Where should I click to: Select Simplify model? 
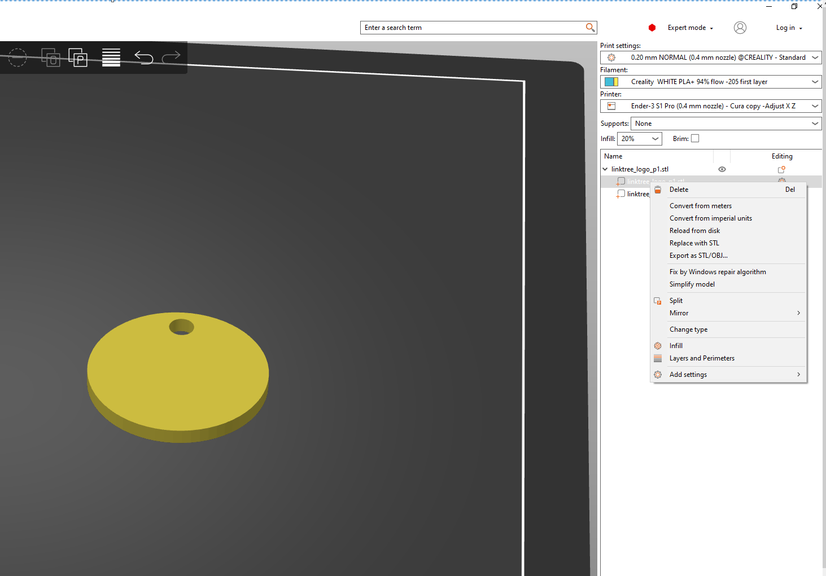pyautogui.click(x=728, y=284)
